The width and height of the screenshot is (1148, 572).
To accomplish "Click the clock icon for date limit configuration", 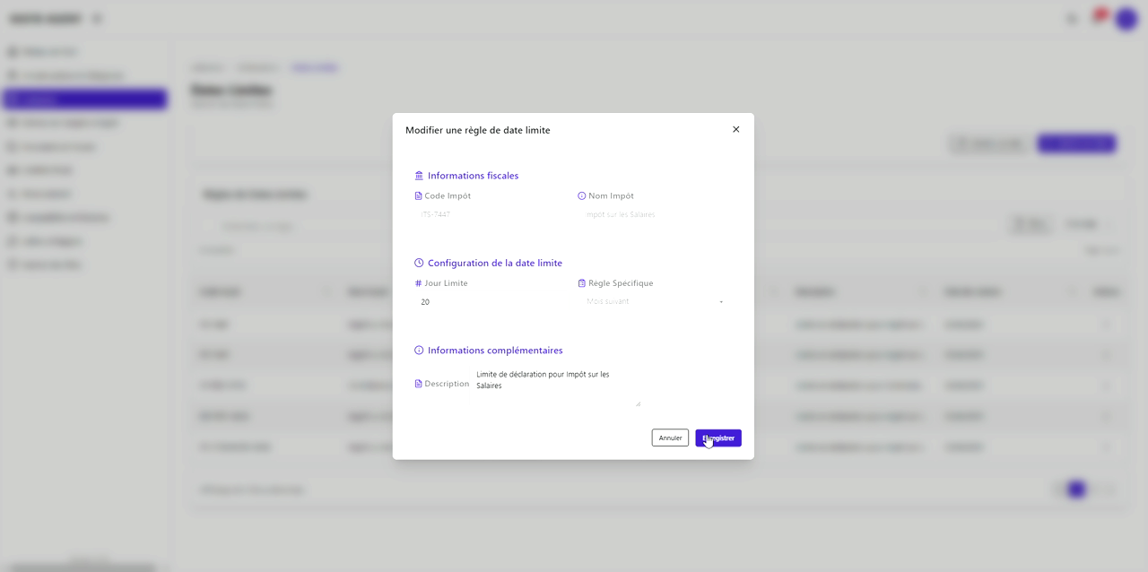I will [419, 264].
